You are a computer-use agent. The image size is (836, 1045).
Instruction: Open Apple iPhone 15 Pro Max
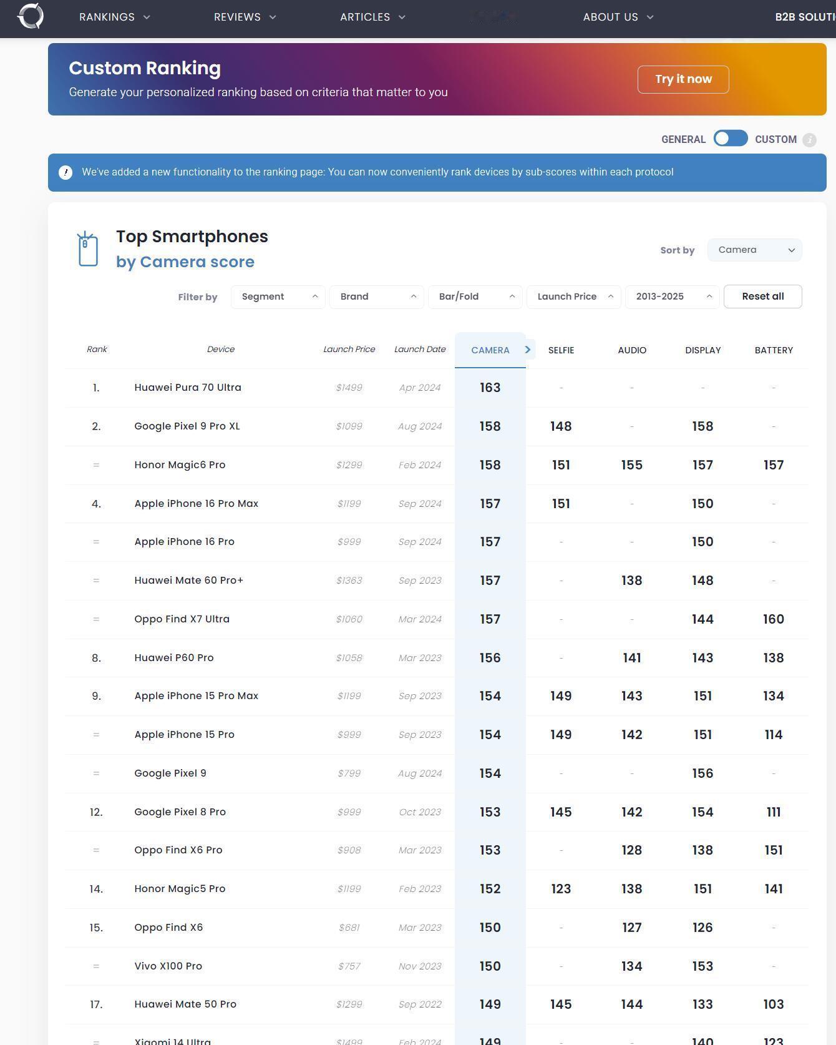pos(197,695)
